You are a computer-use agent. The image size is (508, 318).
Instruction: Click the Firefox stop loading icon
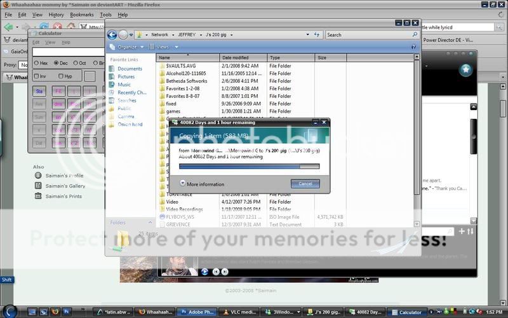(58, 27)
